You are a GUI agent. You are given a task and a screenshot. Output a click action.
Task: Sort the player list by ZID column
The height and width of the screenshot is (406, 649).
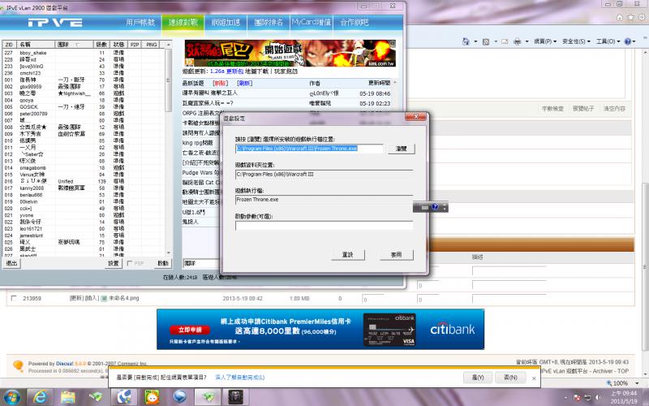10,45
